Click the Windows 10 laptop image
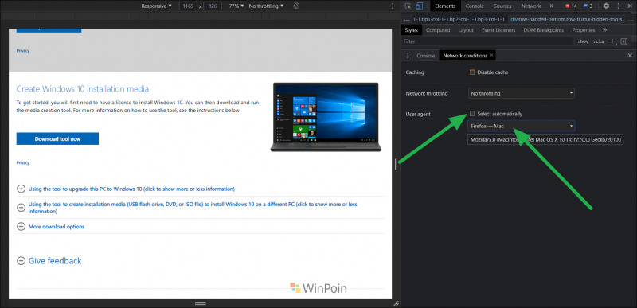 [326, 117]
